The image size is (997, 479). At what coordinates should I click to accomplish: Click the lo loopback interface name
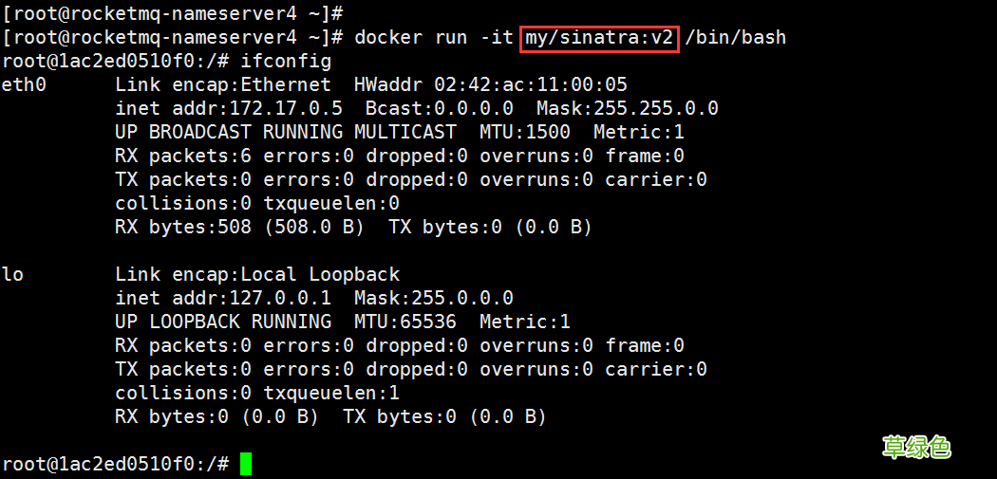click(x=13, y=275)
